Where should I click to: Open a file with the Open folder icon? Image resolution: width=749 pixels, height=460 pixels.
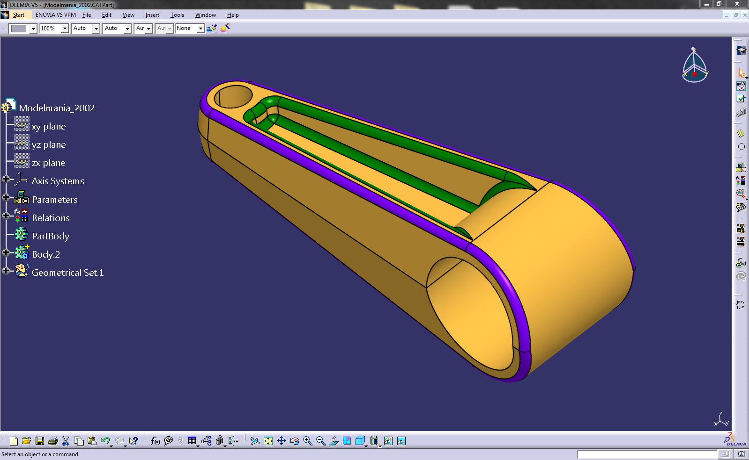coord(26,441)
